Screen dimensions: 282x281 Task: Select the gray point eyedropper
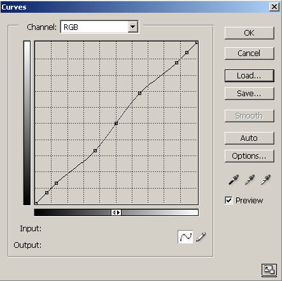coord(250,180)
